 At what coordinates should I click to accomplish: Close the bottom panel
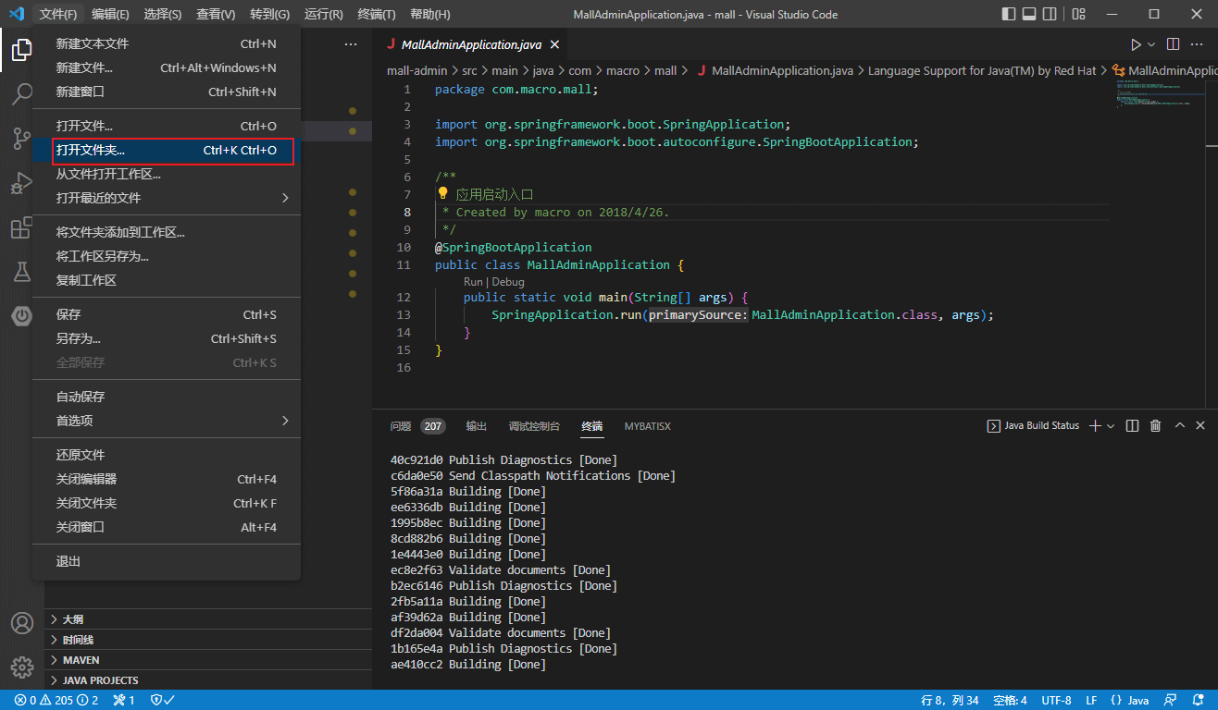(x=1201, y=425)
